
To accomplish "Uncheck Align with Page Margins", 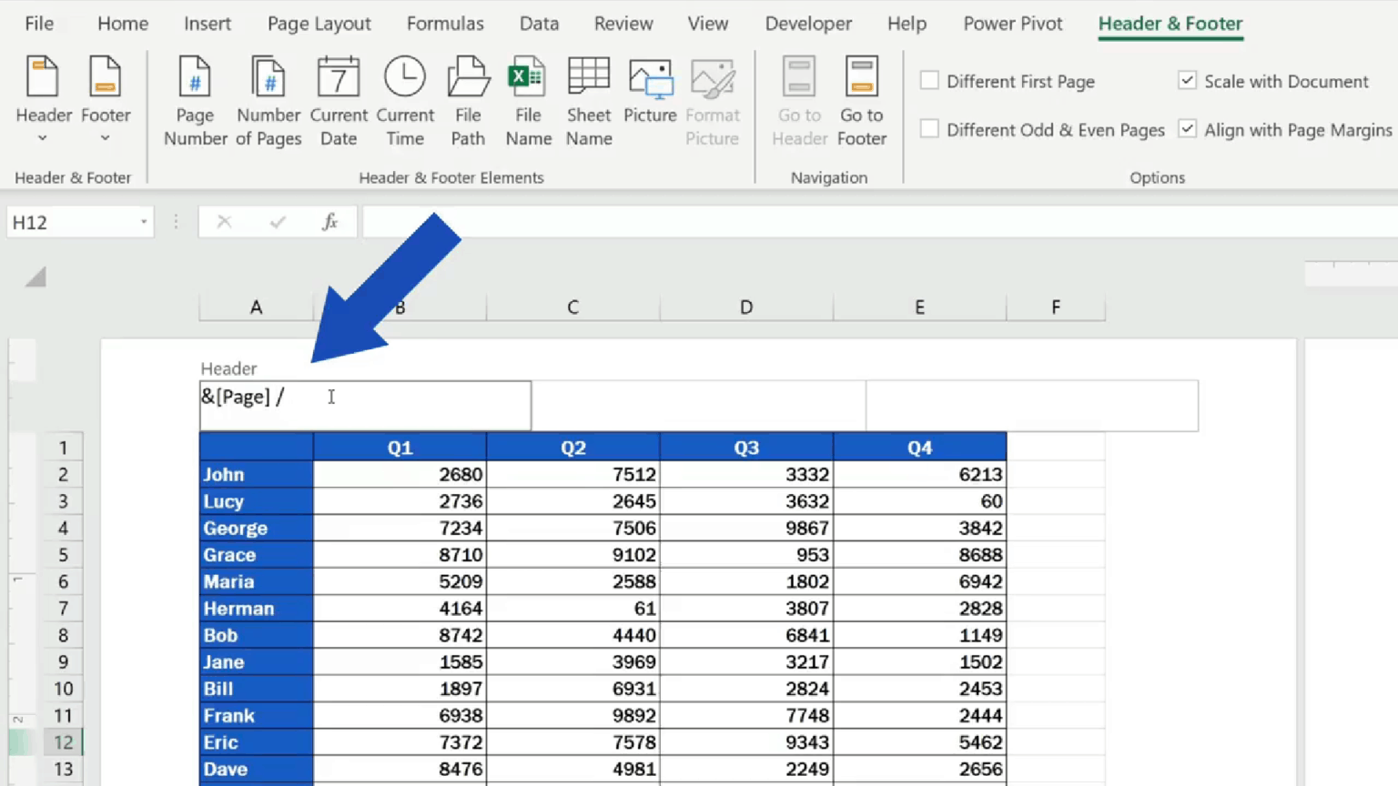I will coord(1188,129).
